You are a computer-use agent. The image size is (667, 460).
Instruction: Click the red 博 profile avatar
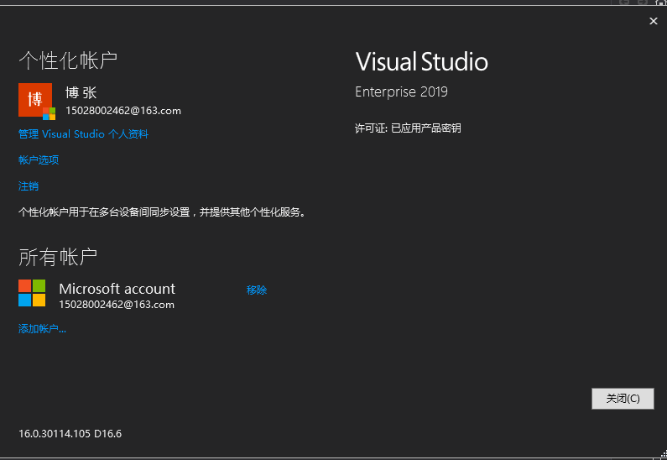(35, 100)
